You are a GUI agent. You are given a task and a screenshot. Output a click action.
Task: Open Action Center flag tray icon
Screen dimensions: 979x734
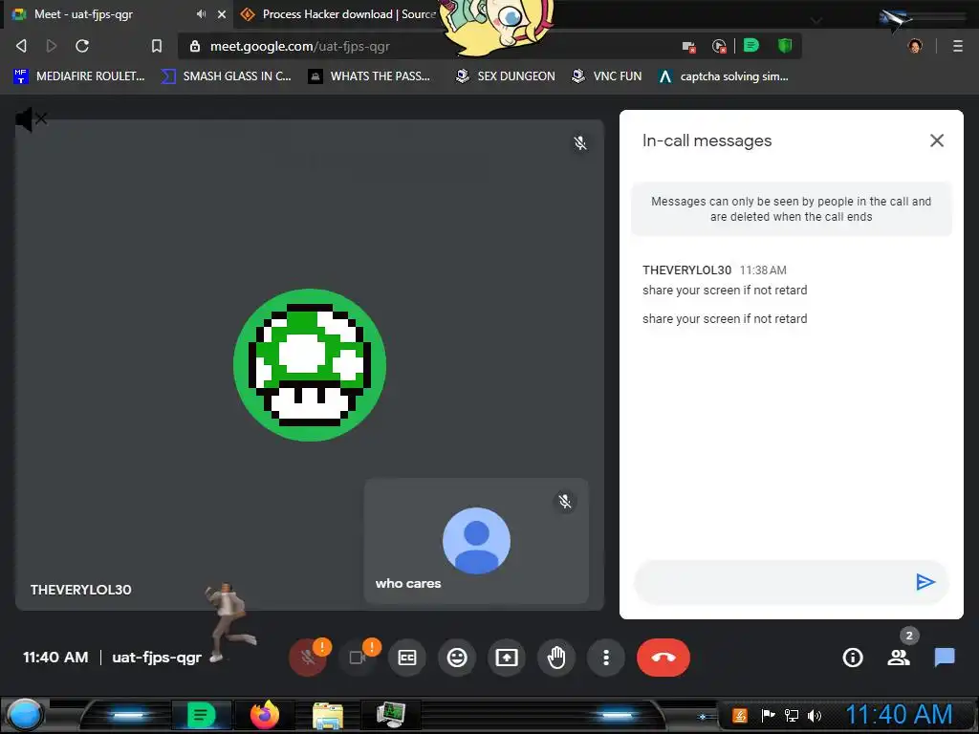tap(768, 715)
